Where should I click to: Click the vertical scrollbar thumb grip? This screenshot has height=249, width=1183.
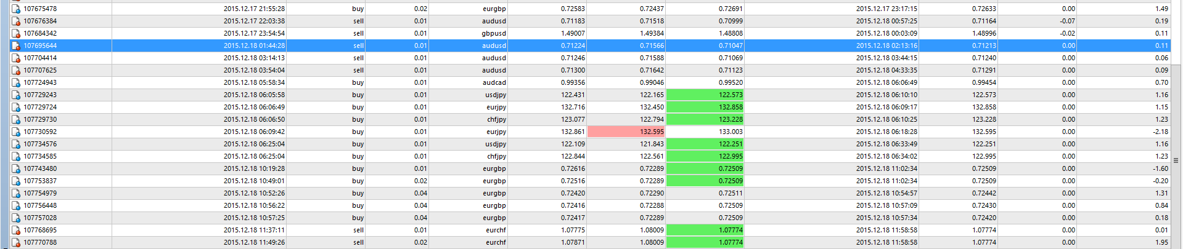1176,160
